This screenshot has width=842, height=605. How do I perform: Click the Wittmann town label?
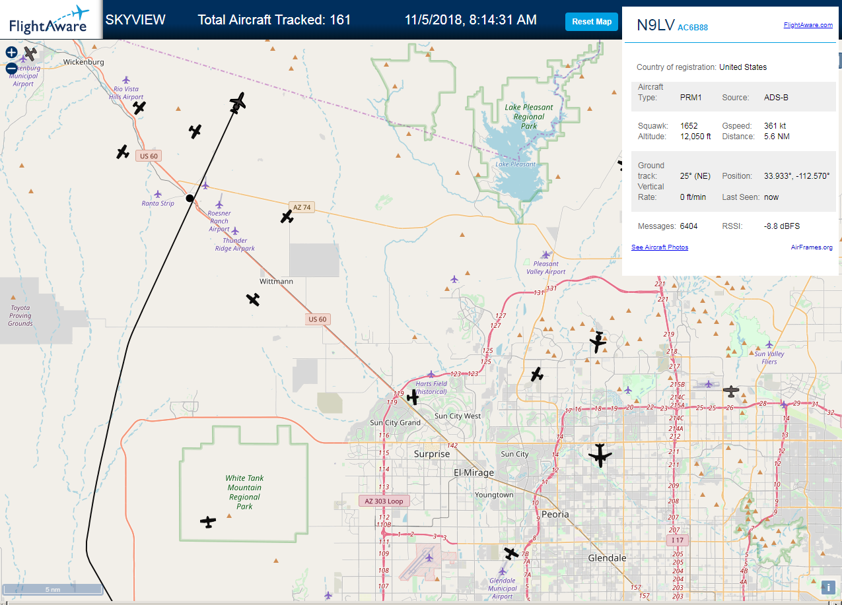pos(276,282)
